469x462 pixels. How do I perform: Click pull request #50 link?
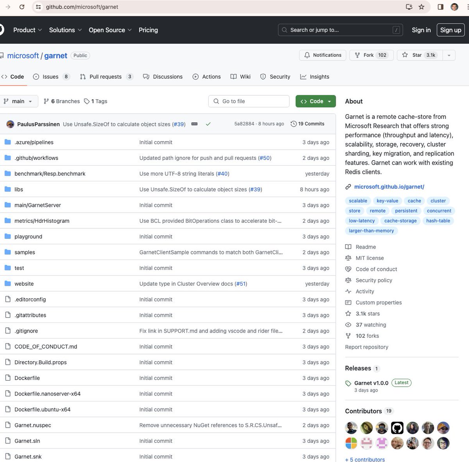tap(265, 158)
